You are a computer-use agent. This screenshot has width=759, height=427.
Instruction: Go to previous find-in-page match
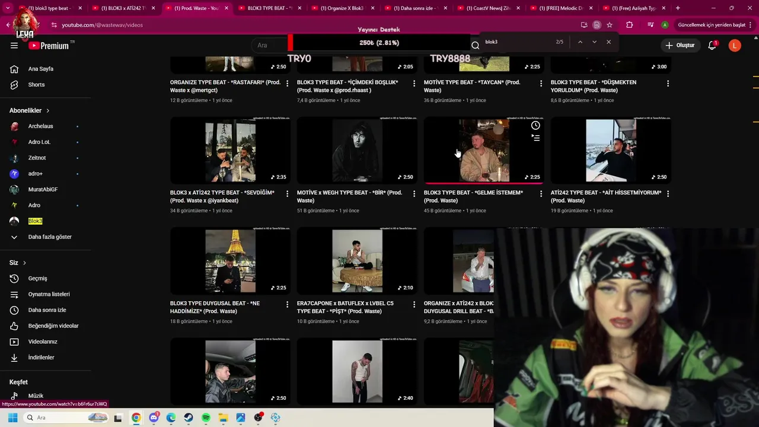pyautogui.click(x=580, y=42)
